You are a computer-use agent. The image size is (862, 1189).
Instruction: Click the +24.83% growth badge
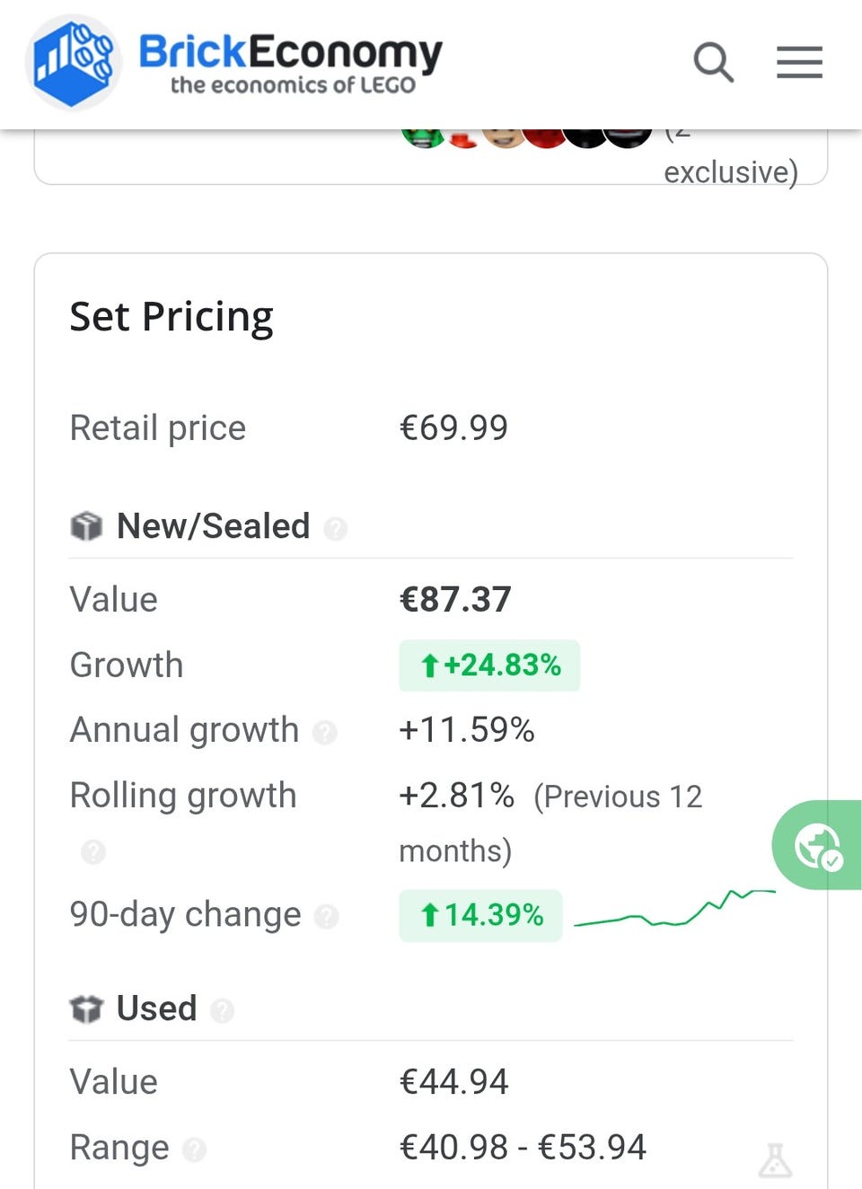pos(489,665)
